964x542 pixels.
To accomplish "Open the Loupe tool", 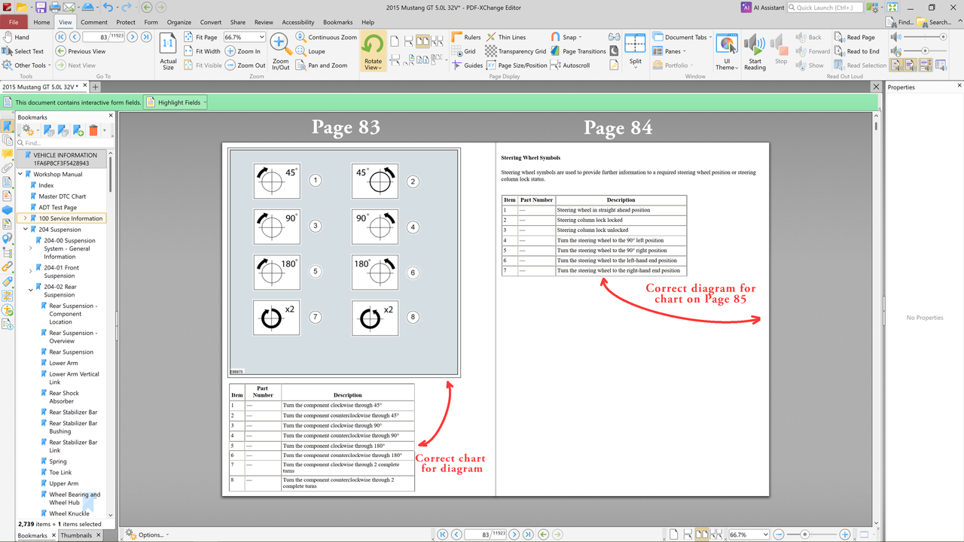I will point(311,51).
